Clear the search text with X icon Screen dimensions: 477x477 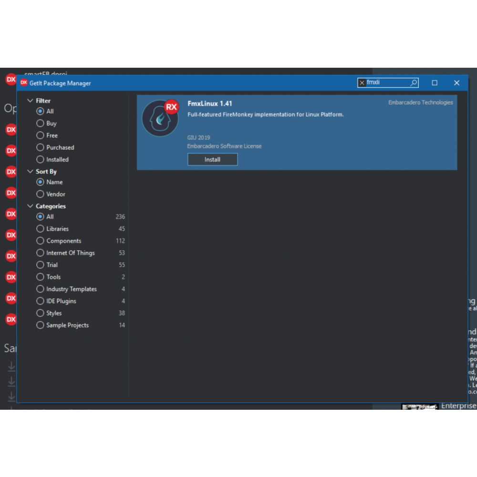coord(362,83)
